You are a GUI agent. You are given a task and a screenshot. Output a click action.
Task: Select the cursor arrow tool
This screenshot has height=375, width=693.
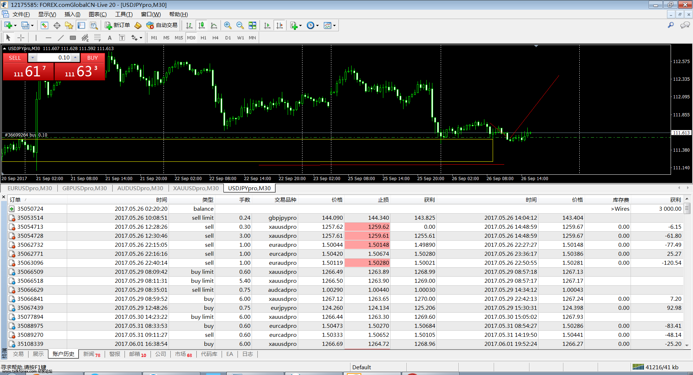(x=8, y=37)
